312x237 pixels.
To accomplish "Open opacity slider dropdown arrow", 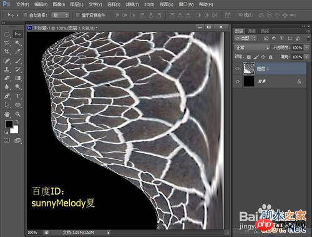I will [306, 48].
